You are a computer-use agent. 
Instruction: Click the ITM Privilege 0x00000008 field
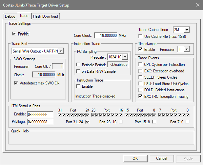40,122
